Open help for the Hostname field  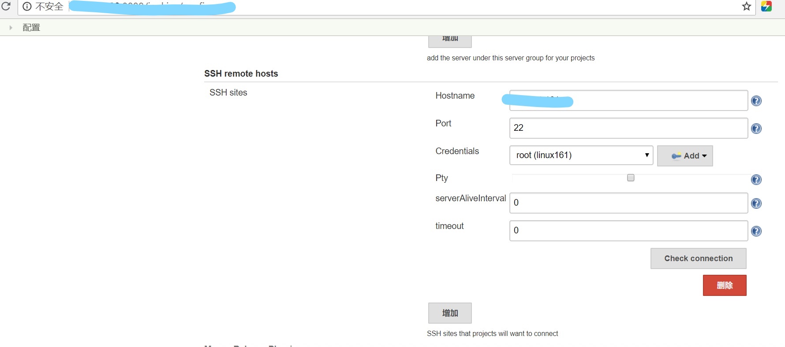[756, 101]
